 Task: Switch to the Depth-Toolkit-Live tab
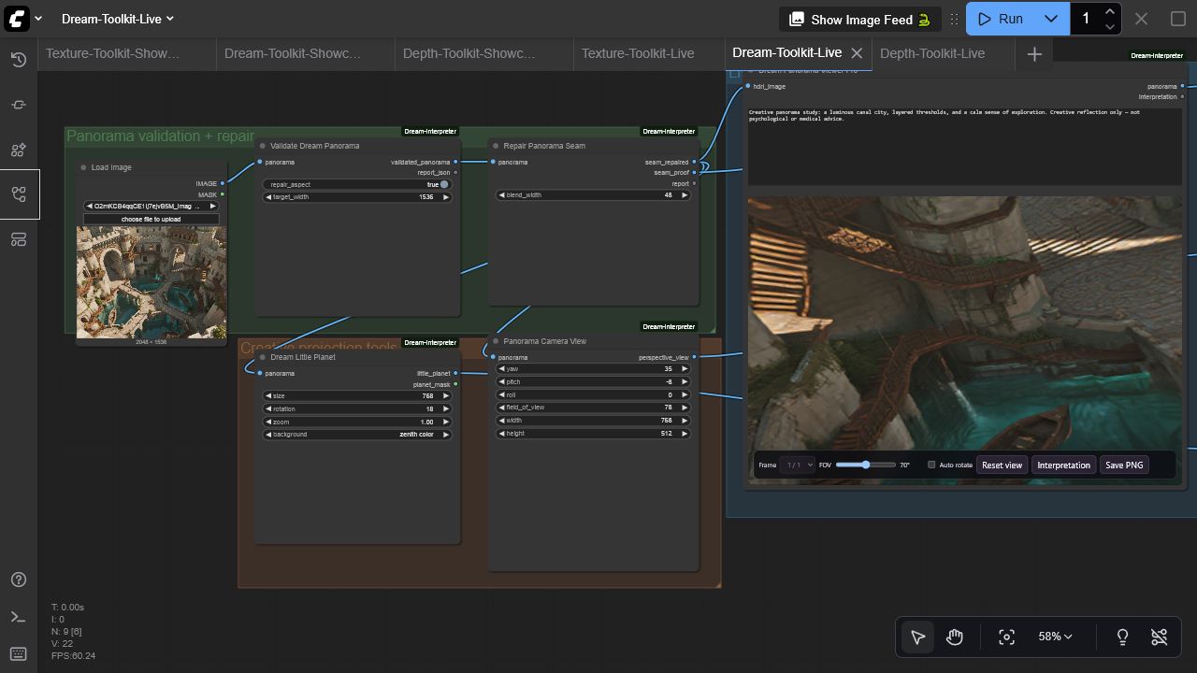click(932, 54)
